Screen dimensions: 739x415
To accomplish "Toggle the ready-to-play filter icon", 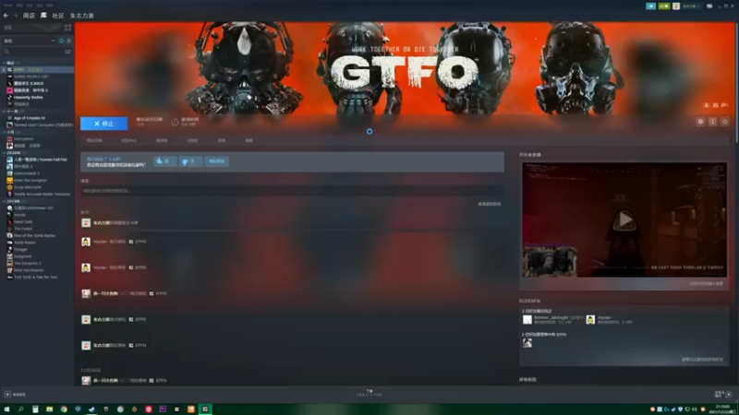I will pos(68,41).
